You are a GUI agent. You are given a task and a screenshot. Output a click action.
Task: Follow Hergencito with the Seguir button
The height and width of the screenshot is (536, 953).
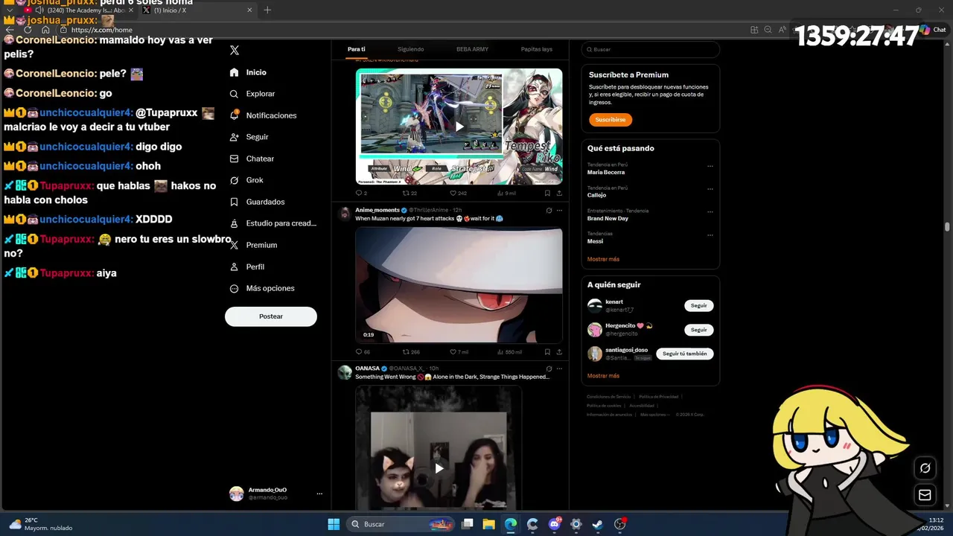[699, 329]
